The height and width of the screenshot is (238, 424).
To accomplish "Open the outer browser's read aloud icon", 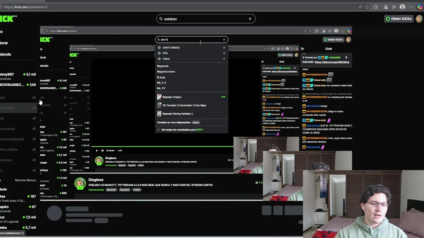I will (x=360, y=7).
